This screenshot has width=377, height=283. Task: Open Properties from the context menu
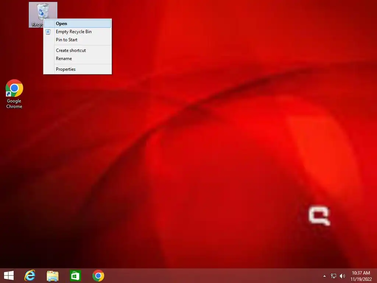tap(77, 69)
